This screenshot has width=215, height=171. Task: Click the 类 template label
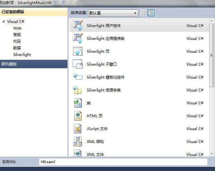[x=89, y=103]
